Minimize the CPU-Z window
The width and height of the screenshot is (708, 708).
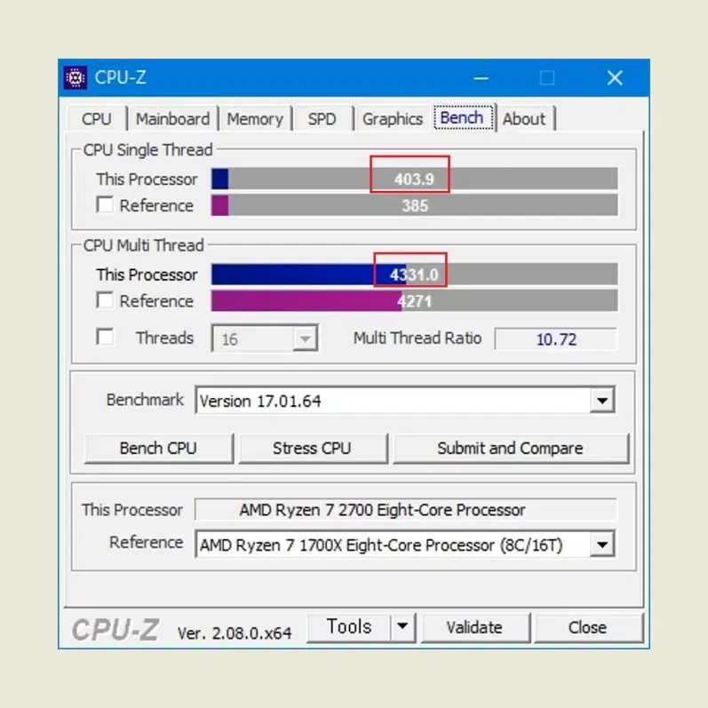coord(481,78)
